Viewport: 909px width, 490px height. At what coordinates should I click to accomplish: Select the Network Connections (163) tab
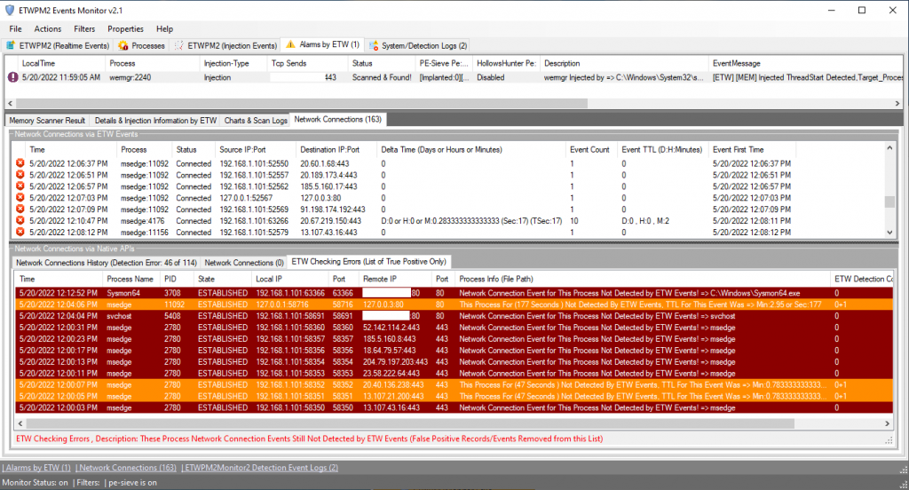(x=338, y=120)
